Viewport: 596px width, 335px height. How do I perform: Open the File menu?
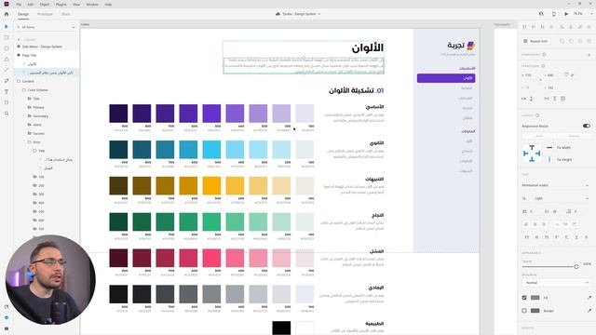pos(19,4)
